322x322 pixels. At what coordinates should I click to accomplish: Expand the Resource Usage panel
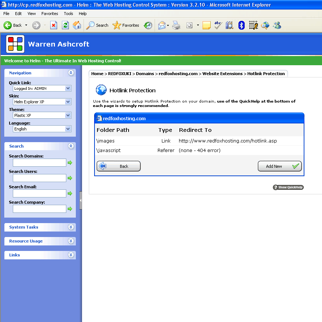[71, 241]
